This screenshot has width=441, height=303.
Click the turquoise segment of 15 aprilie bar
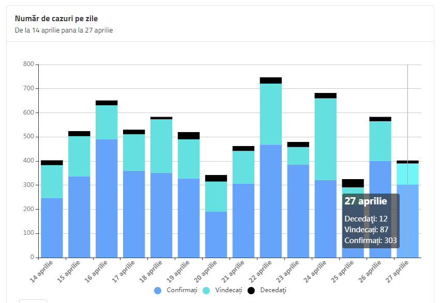(x=79, y=156)
